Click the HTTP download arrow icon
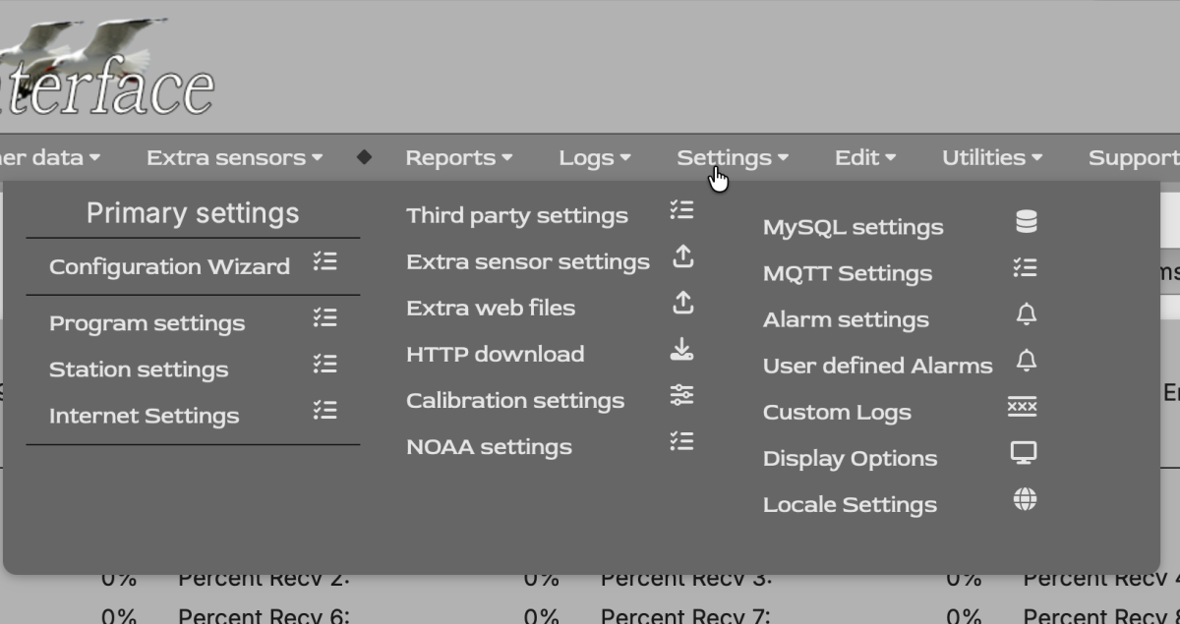Image resolution: width=1180 pixels, height=624 pixels. coord(682,349)
